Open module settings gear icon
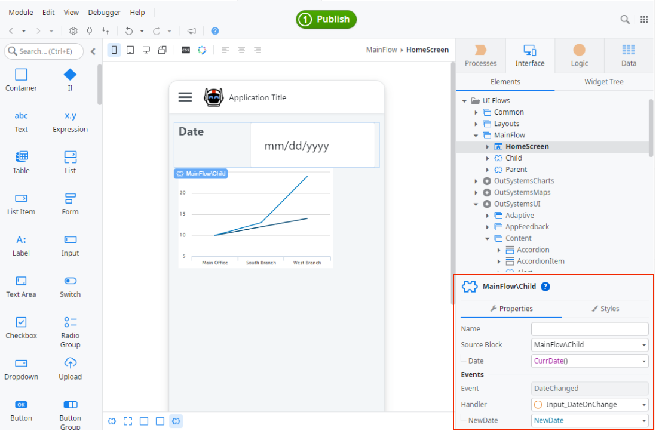This screenshot has height=434, width=659. [73, 31]
